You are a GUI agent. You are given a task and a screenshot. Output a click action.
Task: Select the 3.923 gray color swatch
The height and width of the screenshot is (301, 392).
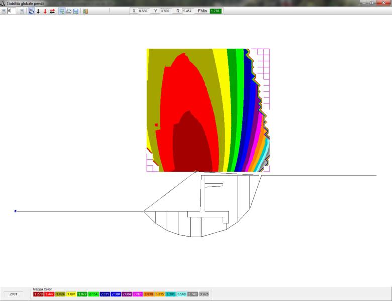(x=204, y=294)
